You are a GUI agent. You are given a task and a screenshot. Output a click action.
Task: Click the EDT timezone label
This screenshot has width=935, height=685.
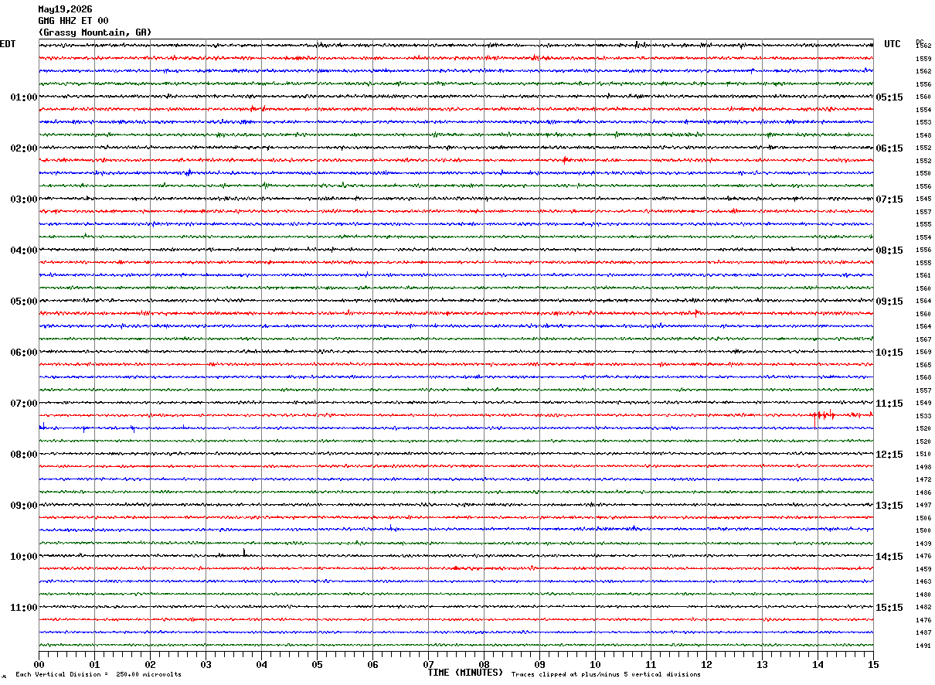[7, 44]
